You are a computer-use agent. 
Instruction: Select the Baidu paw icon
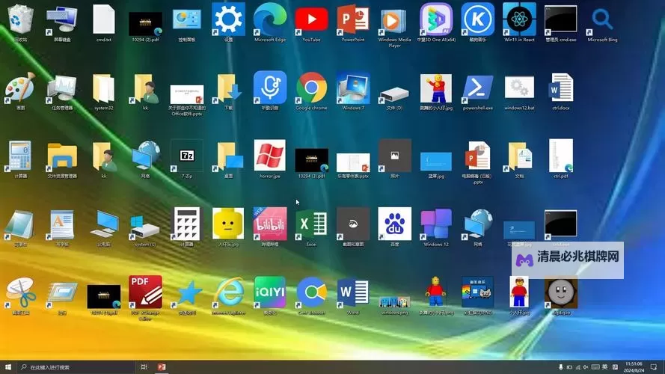394,224
